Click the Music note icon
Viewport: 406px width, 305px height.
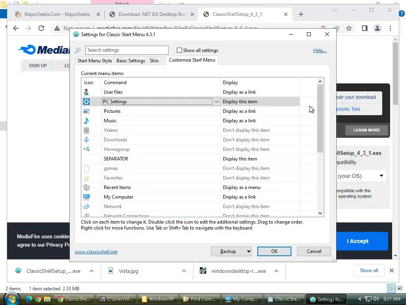(86, 121)
